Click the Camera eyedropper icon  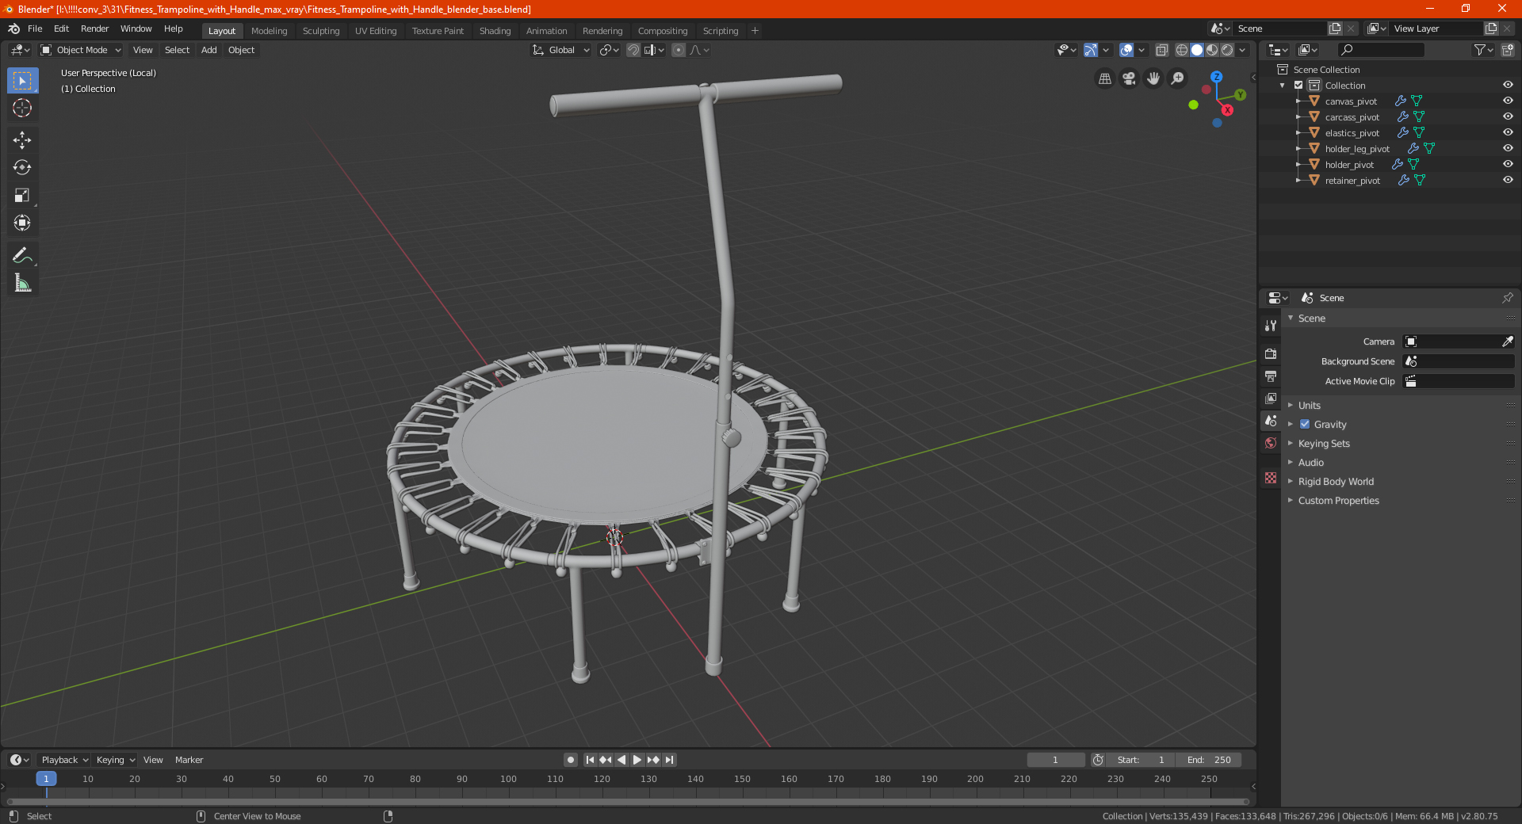1507,341
